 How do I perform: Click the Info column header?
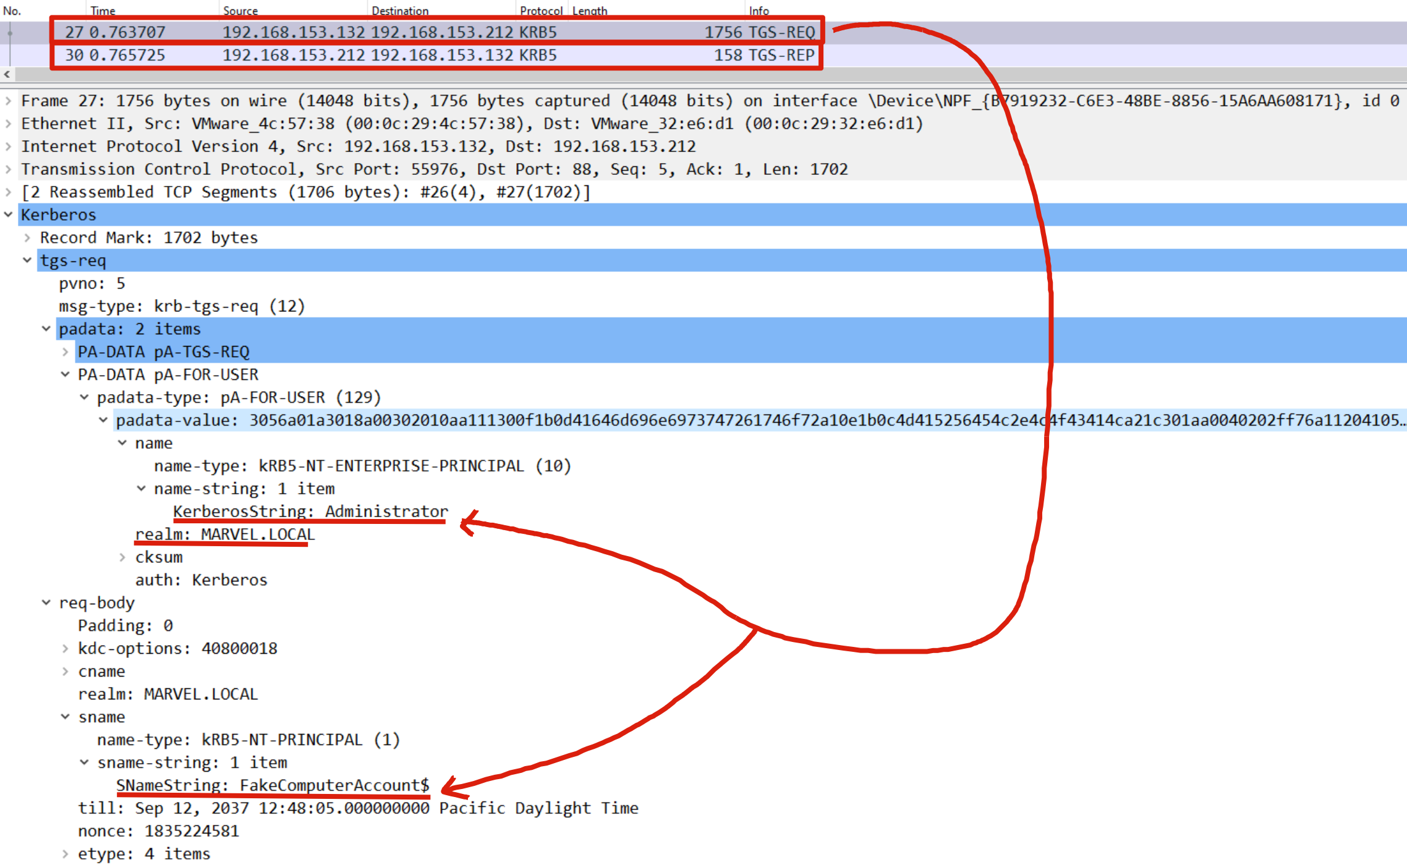(759, 11)
